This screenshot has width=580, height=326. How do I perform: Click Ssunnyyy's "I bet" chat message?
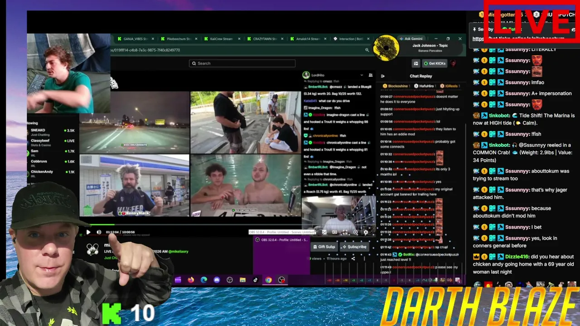coord(507,227)
